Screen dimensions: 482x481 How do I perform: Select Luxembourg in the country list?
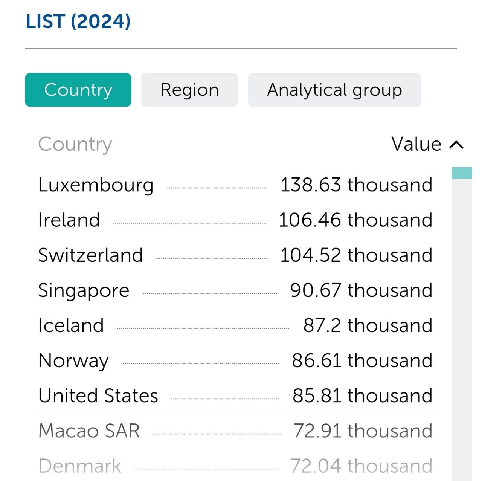pos(96,185)
